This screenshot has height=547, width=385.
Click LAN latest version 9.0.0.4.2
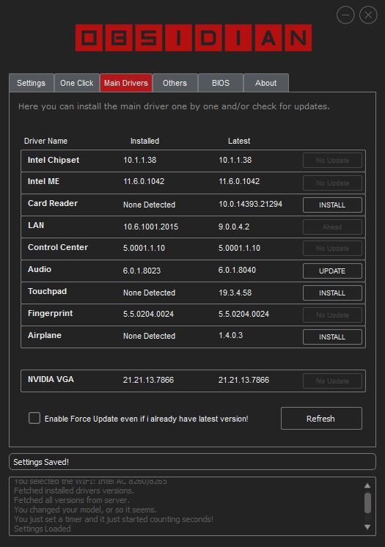pos(234,227)
